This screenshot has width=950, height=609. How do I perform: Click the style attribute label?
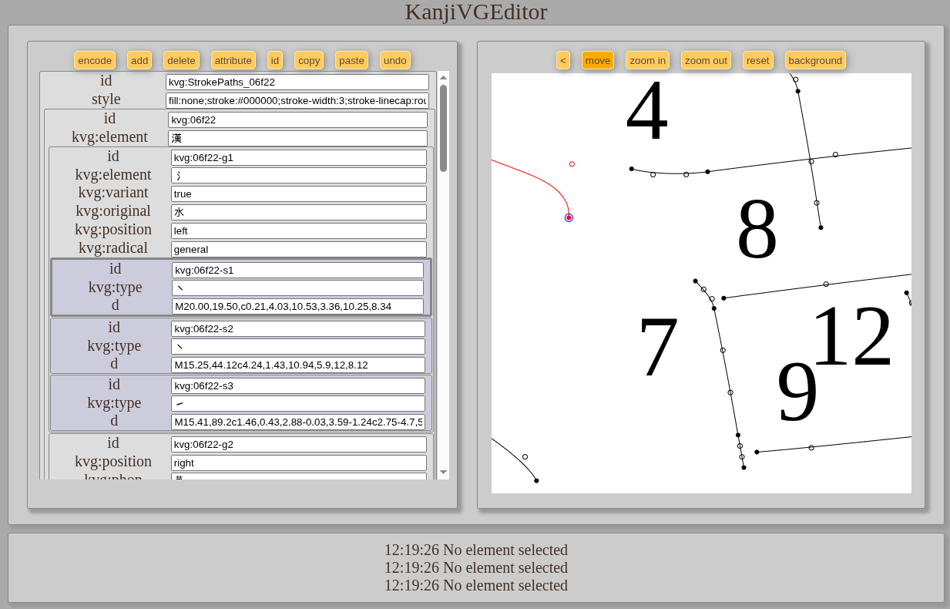coord(106,99)
